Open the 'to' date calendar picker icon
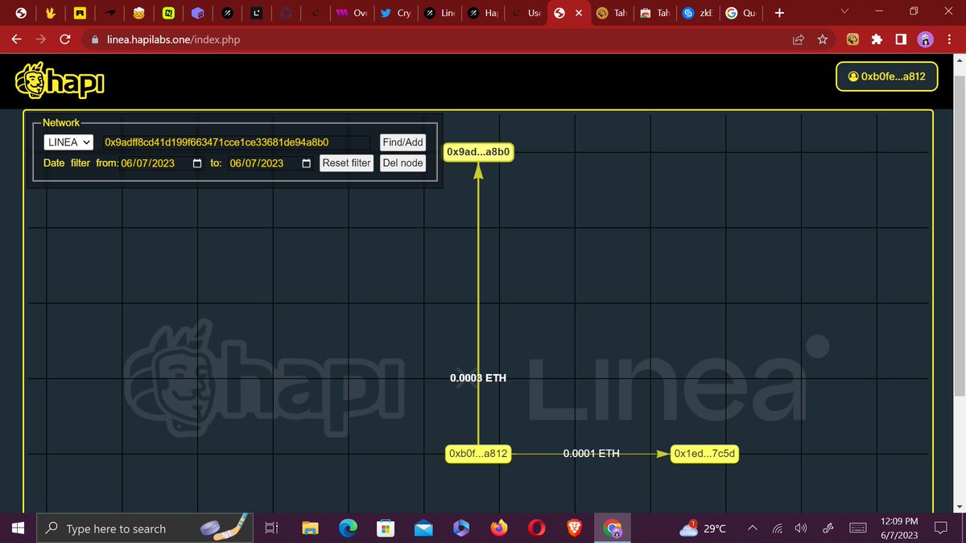The image size is (966, 543). (x=306, y=163)
